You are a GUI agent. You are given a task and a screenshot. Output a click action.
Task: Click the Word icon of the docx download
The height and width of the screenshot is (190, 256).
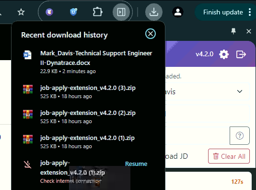pos(27,55)
